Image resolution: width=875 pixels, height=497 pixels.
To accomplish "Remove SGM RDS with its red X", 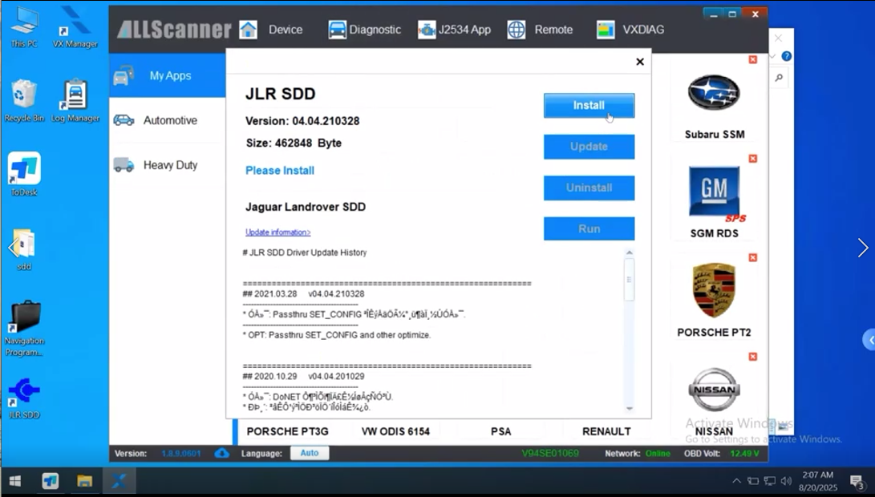I will pyautogui.click(x=753, y=159).
